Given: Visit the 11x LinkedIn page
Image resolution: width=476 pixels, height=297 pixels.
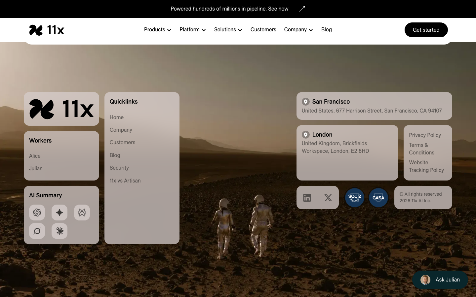Looking at the screenshot, I should (307, 198).
